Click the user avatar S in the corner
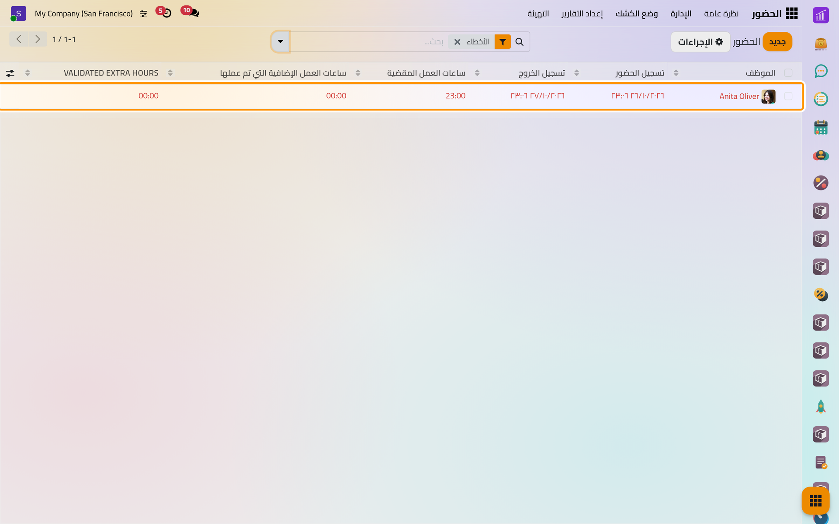The height and width of the screenshot is (524, 839). pos(18,14)
